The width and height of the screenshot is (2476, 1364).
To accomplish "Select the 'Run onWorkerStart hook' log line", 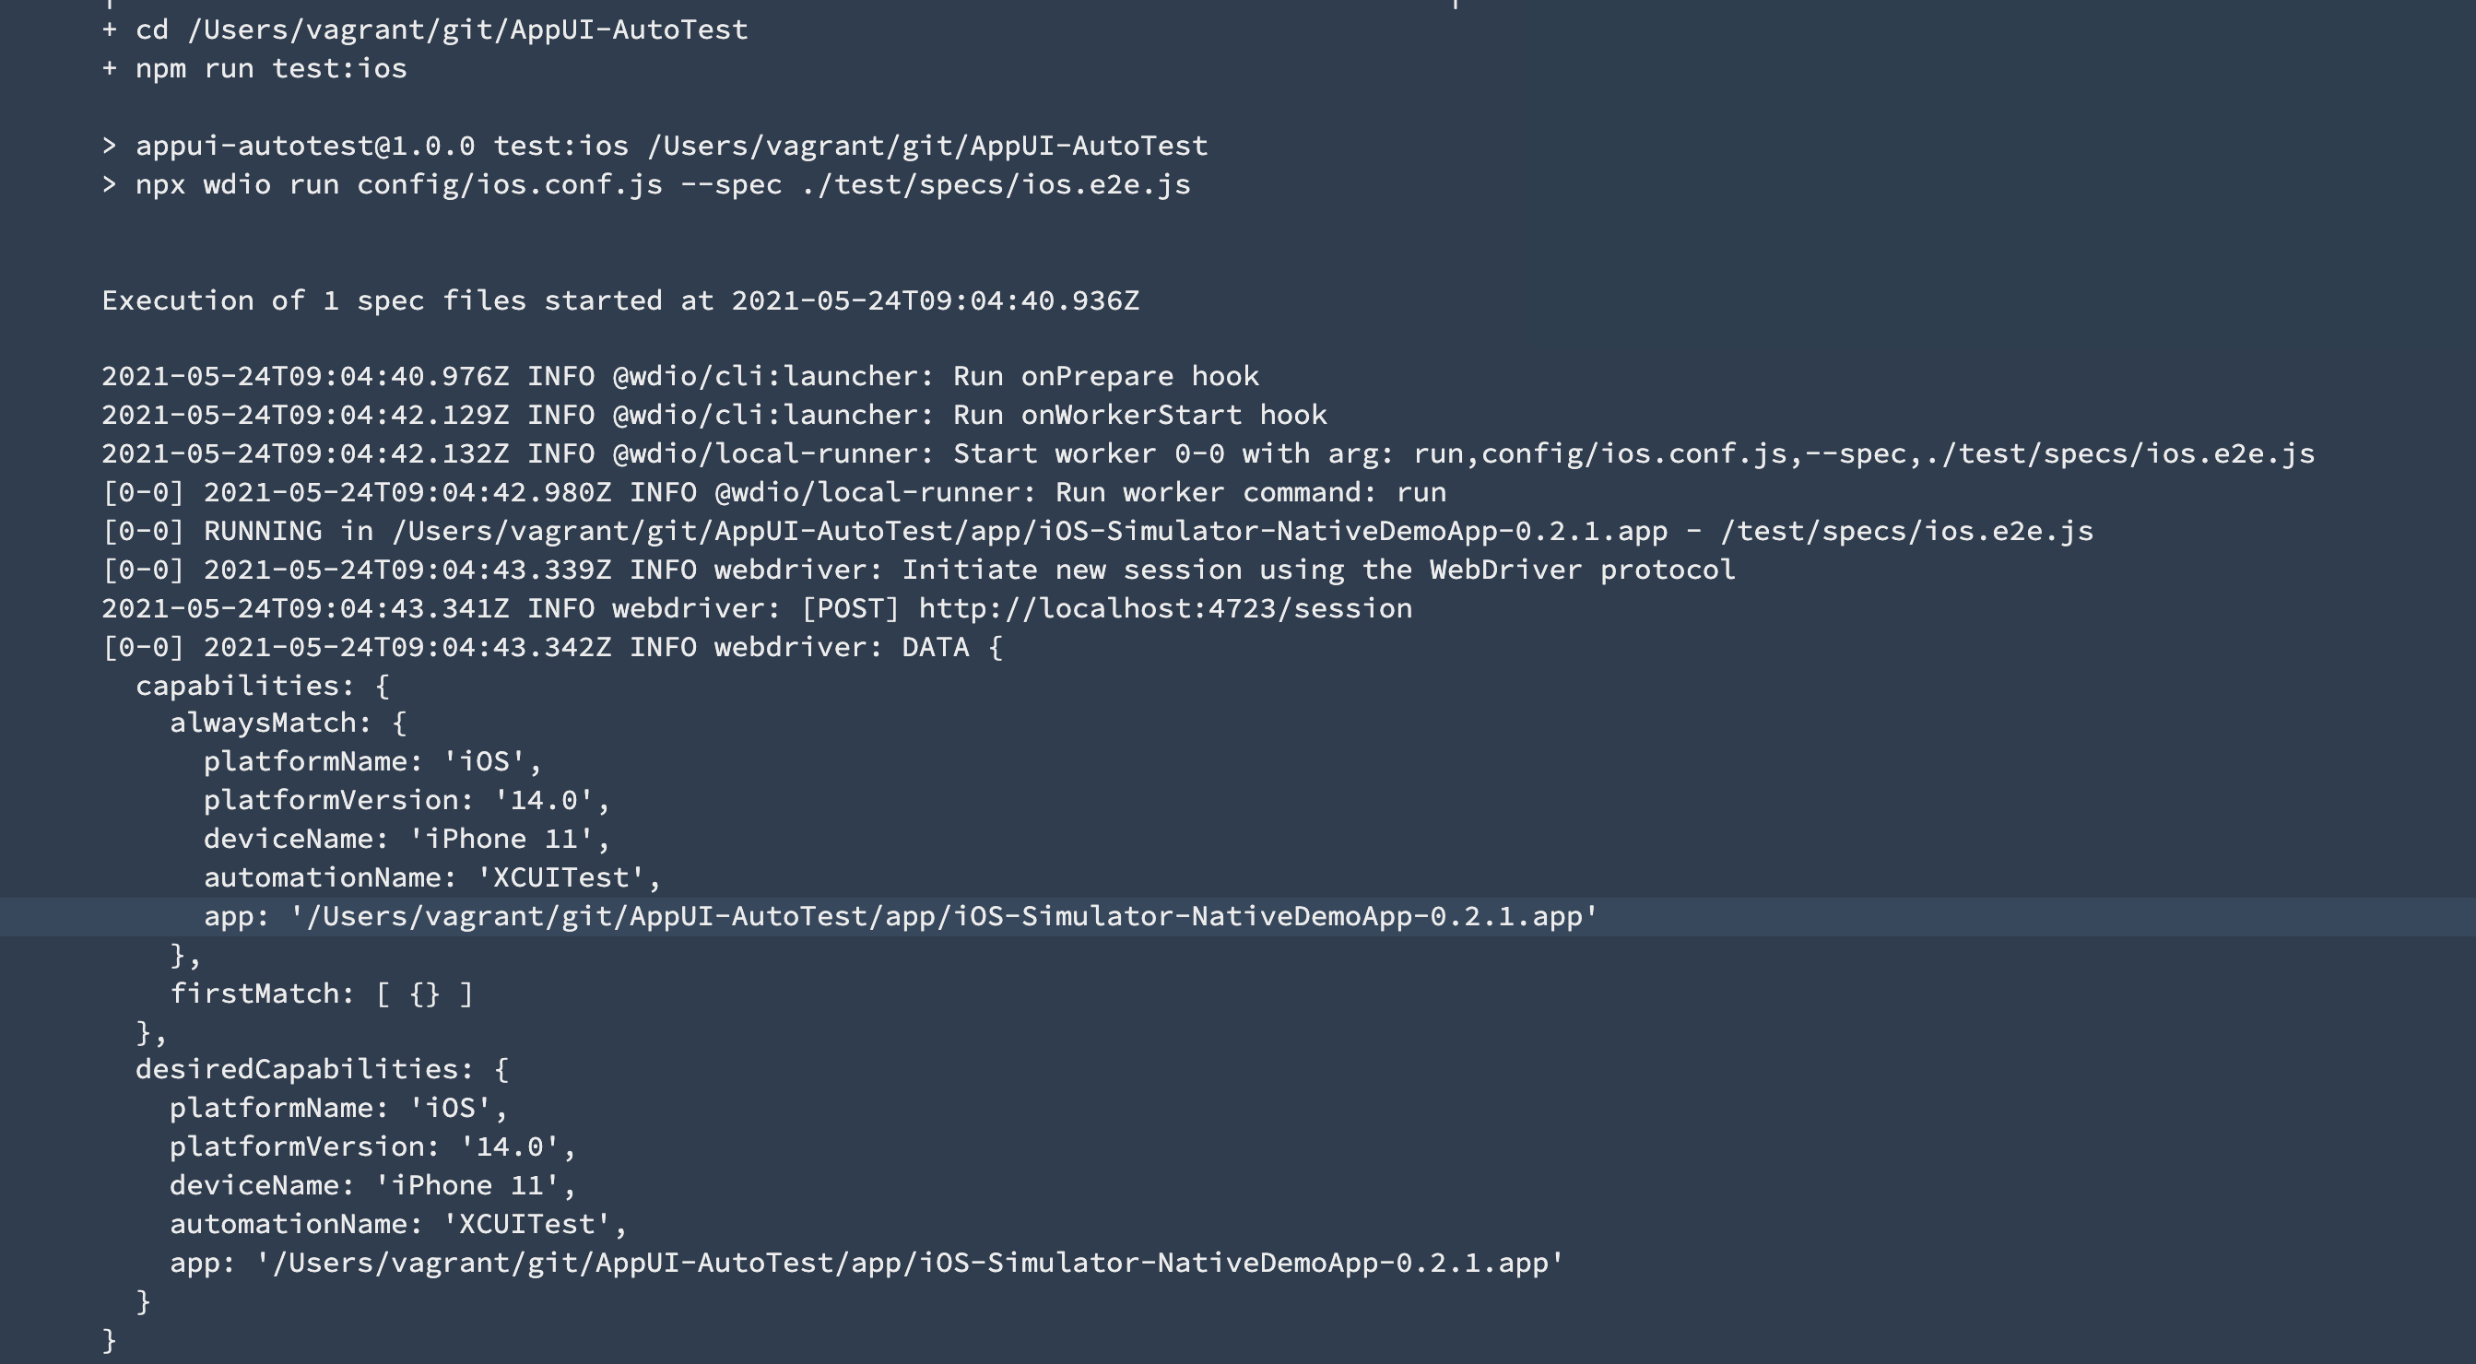I will 713,415.
